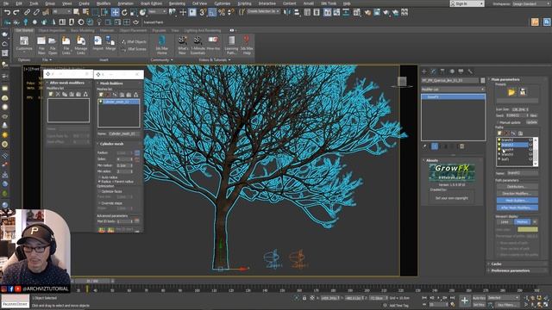Collapse the After mesh modifiers rollout
This screenshot has width=552, height=310.
point(66,83)
